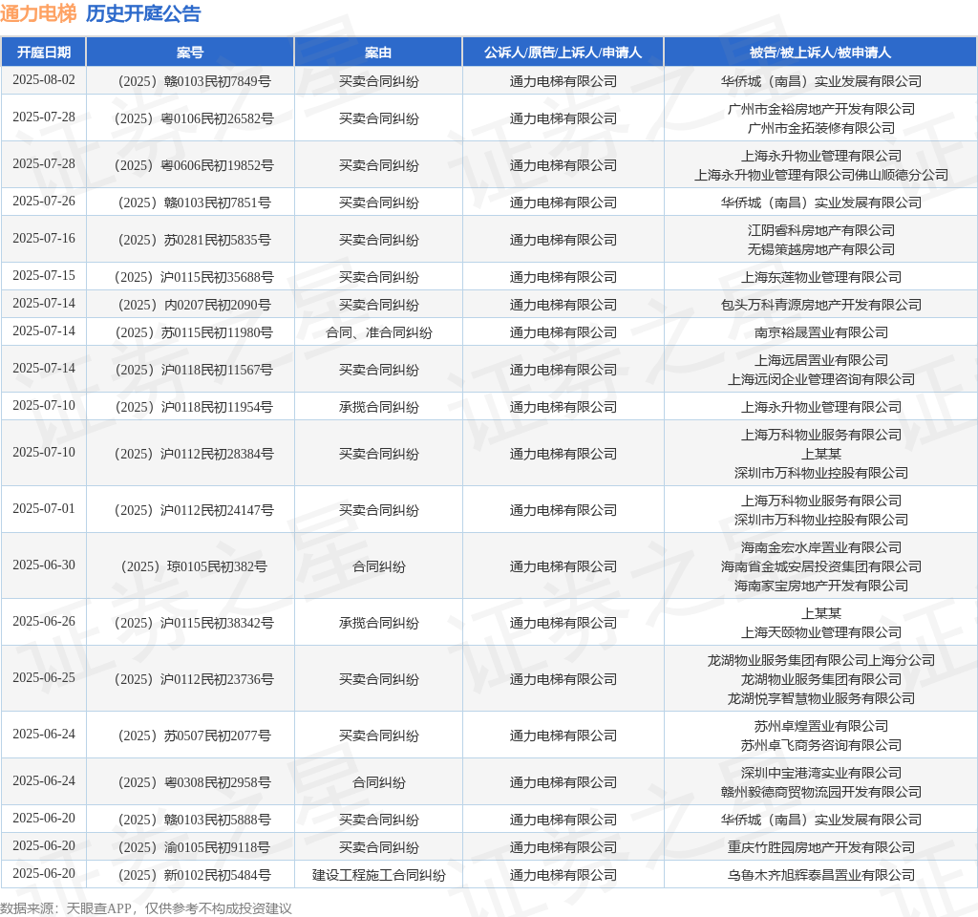Click case number (2025)内0207民初2090号
This screenshot has width=978, height=917.
[194, 305]
